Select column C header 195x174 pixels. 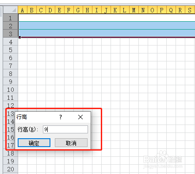tap(41, 10)
